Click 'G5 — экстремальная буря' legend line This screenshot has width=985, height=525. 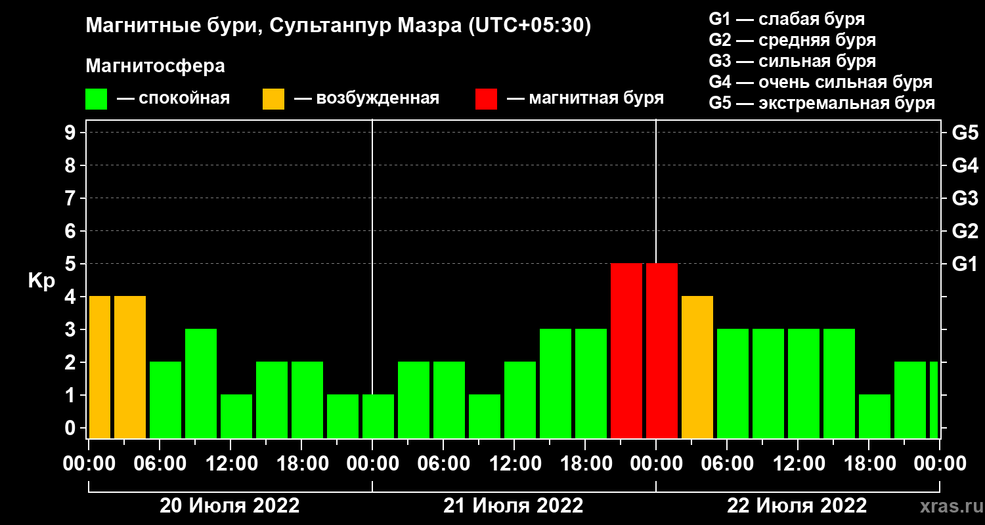click(x=822, y=104)
